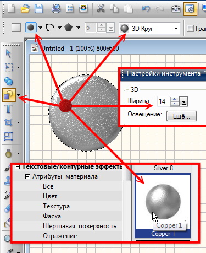
Task: Click the 'Ещё...' lighting button
Action: pyautogui.click(x=181, y=116)
